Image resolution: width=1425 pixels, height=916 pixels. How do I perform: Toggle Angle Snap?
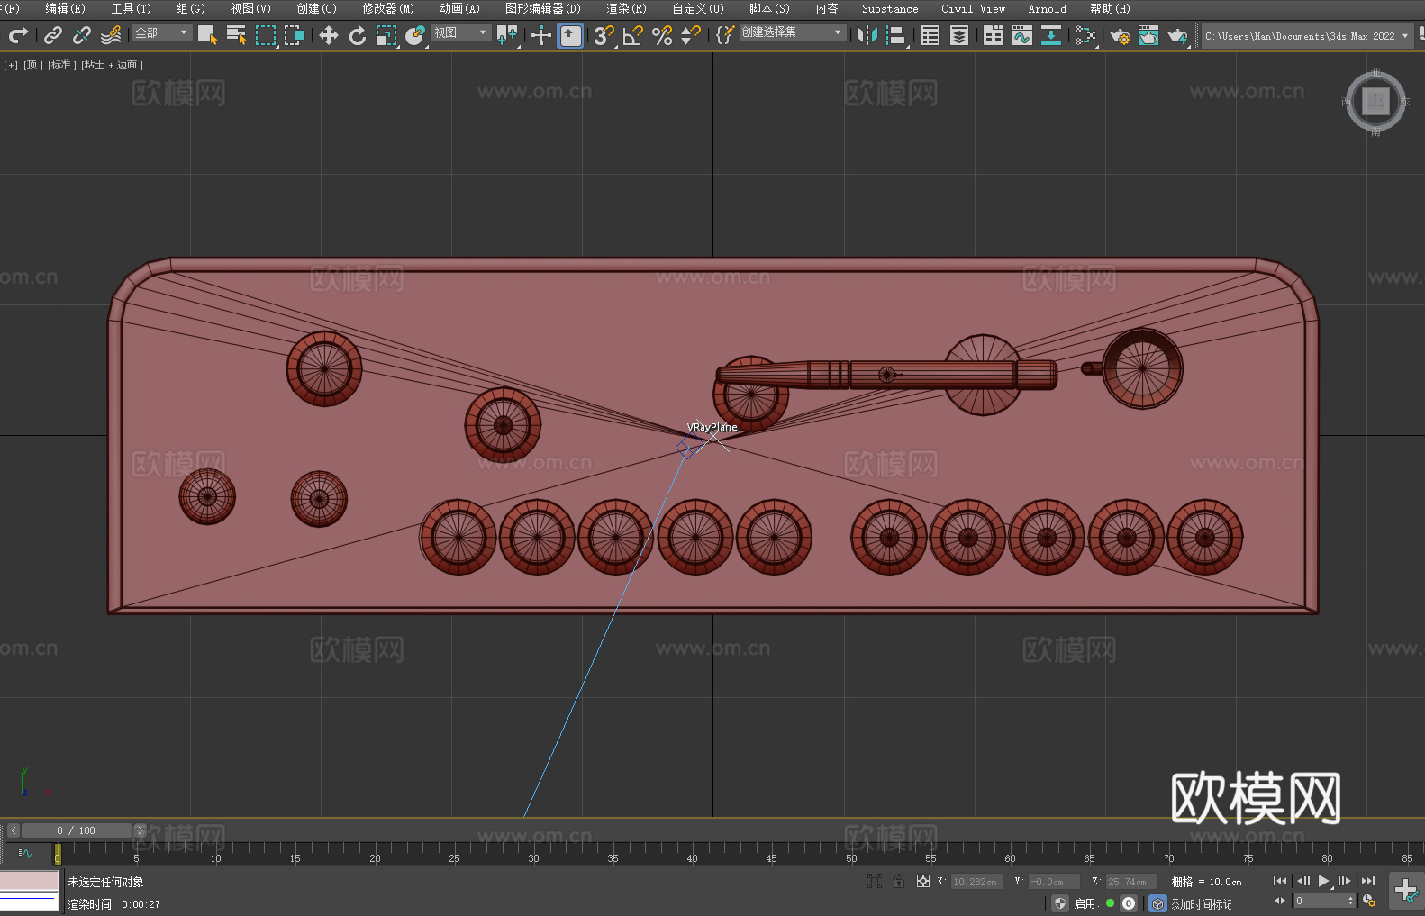click(x=633, y=35)
